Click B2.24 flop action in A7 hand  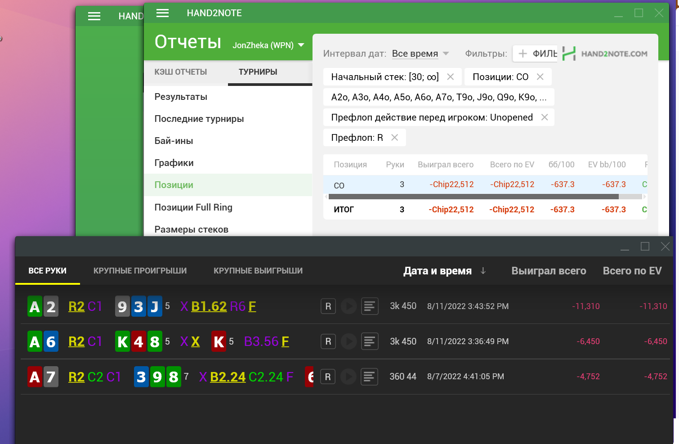[228, 377]
